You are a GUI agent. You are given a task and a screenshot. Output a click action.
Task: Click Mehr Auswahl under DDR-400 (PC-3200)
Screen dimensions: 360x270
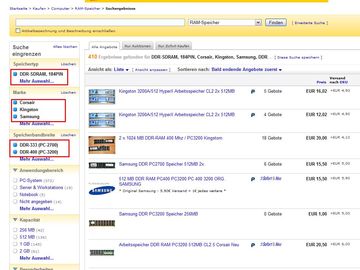37,159
